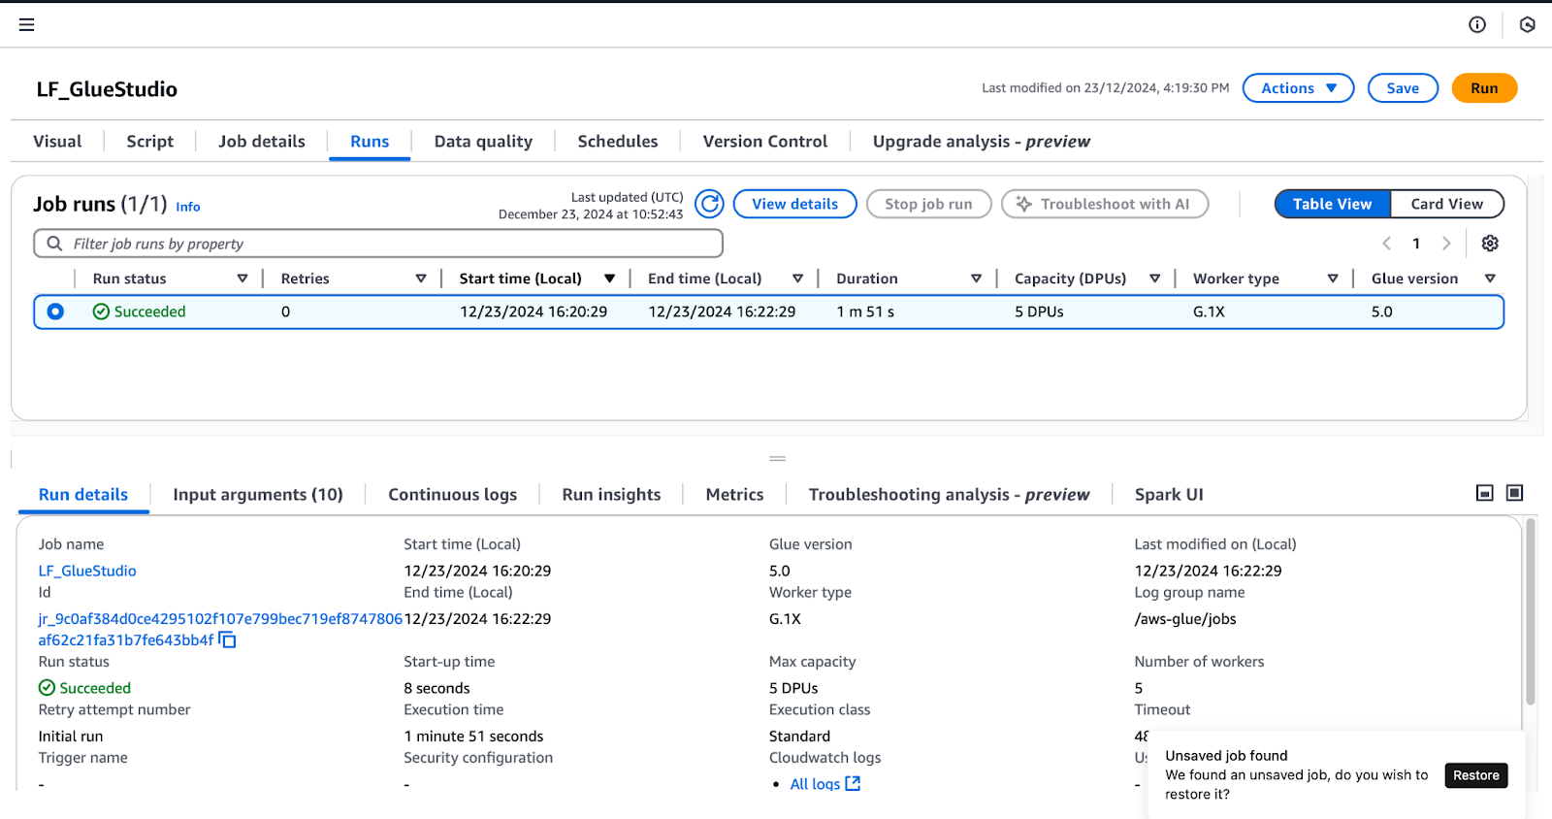Open the Schedules tab
The image size is (1552, 819).
click(x=617, y=142)
